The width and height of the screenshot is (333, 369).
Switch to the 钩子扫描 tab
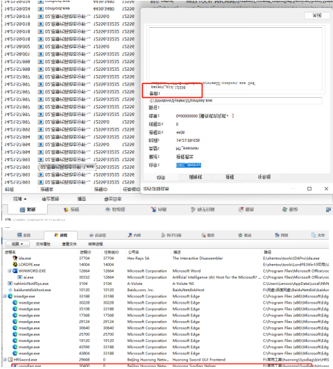tap(171, 235)
